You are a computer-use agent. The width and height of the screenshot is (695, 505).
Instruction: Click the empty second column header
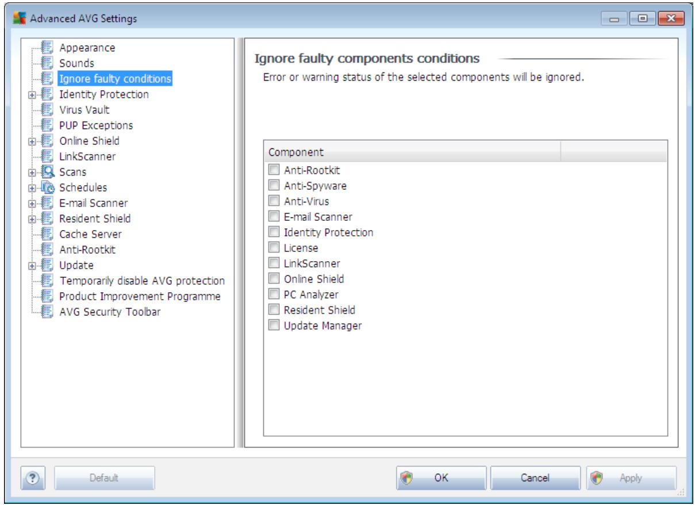point(613,152)
